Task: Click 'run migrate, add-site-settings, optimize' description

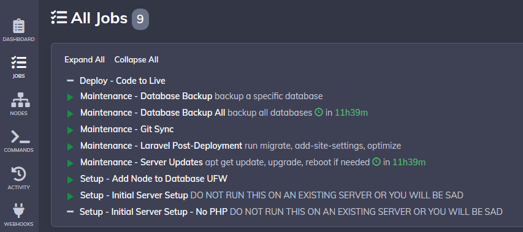Action: (x=323, y=146)
